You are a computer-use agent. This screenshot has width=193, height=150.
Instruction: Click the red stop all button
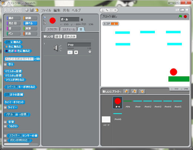185,17
